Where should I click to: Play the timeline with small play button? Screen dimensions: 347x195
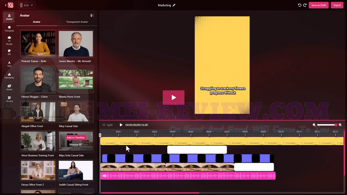tap(121, 125)
